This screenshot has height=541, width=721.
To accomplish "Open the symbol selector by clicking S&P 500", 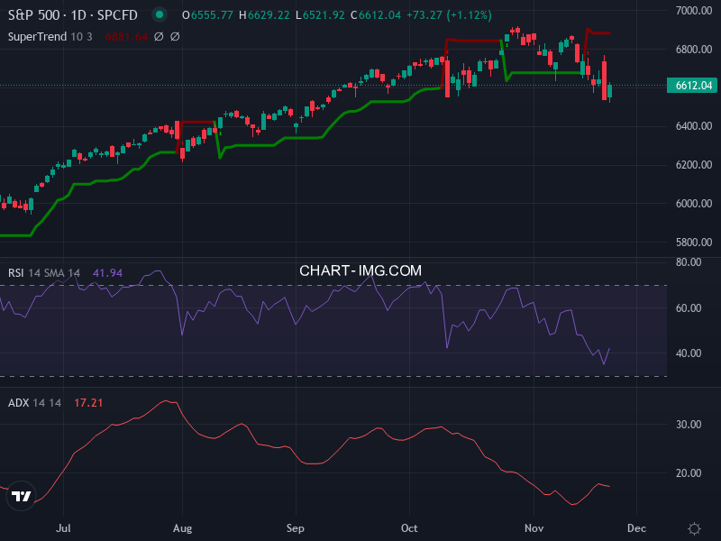I will click(32, 14).
